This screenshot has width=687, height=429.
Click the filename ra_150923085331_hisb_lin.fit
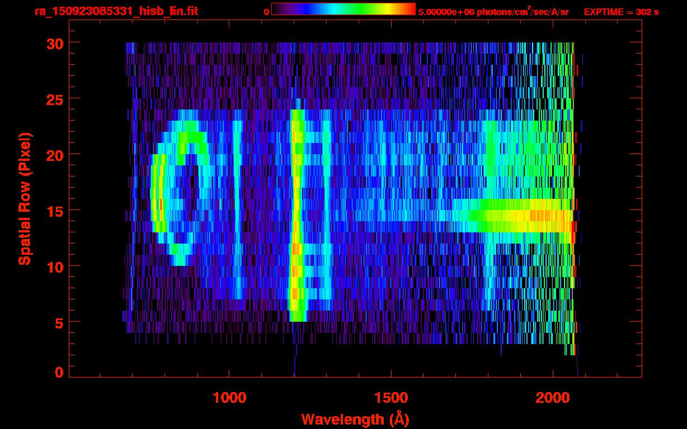116,11
